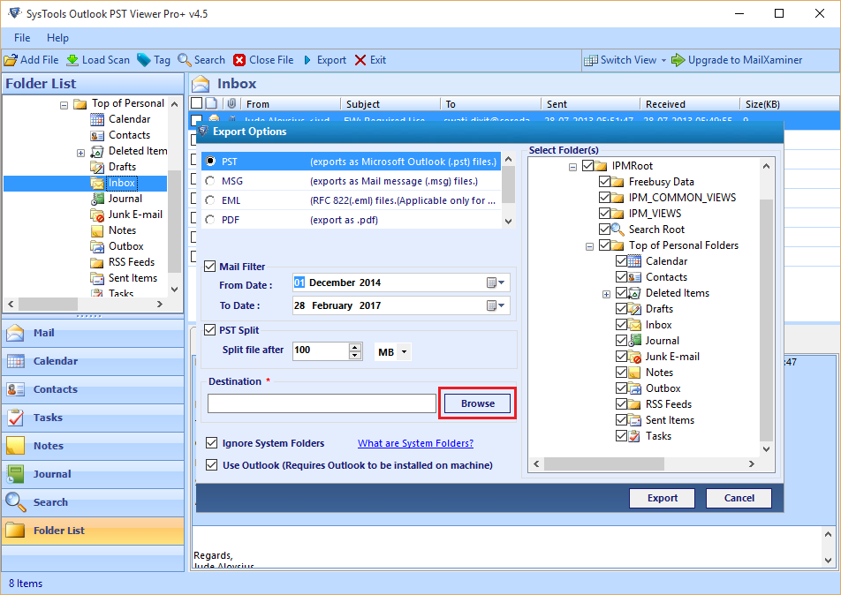Click the Export button in dialog
This screenshot has width=841, height=595.
[x=662, y=498]
